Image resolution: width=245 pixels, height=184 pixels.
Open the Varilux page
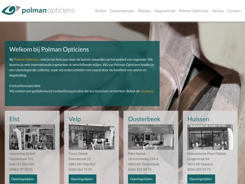tap(218, 11)
